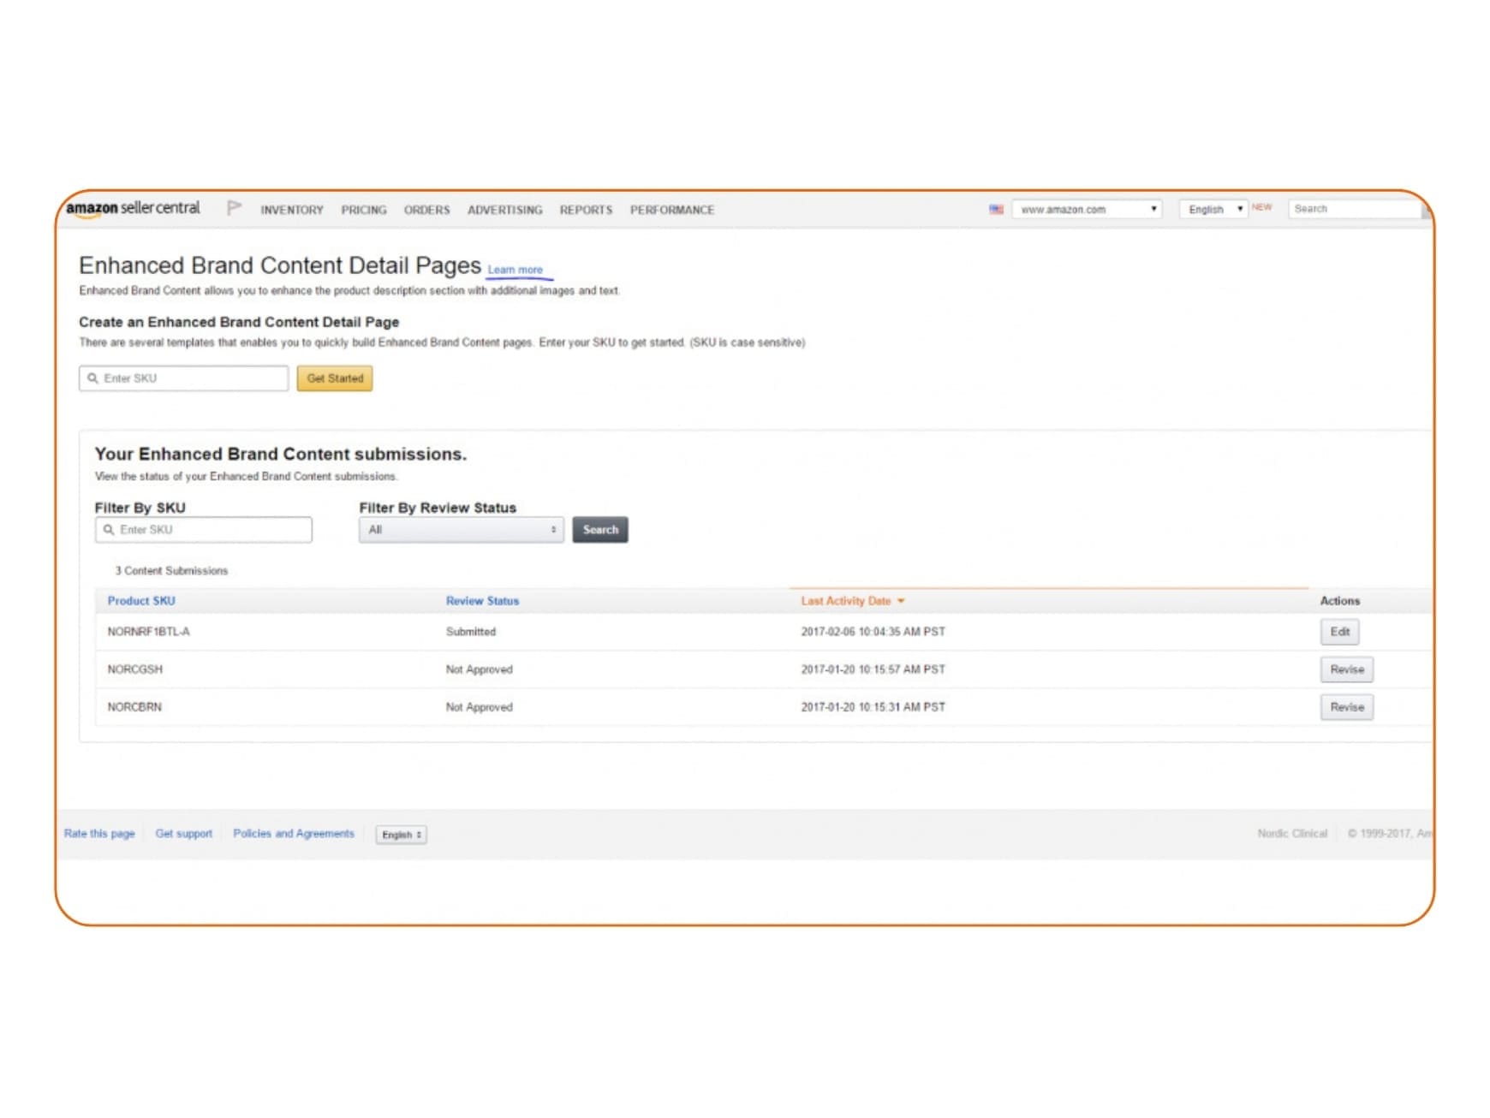Open the English language dropdown in header
1490x1118 pixels.
point(1213,209)
